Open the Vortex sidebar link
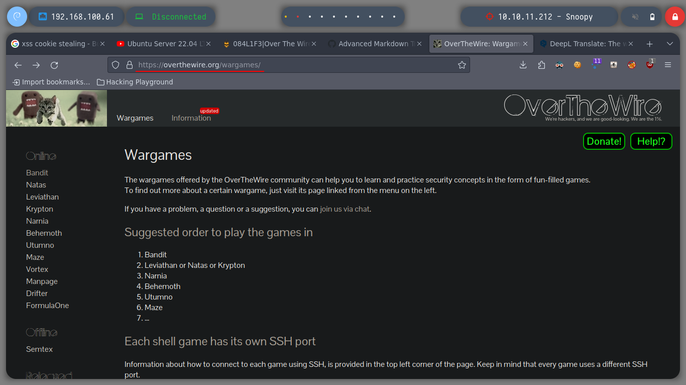The width and height of the screenshot is (686, 385). point(37,269)
